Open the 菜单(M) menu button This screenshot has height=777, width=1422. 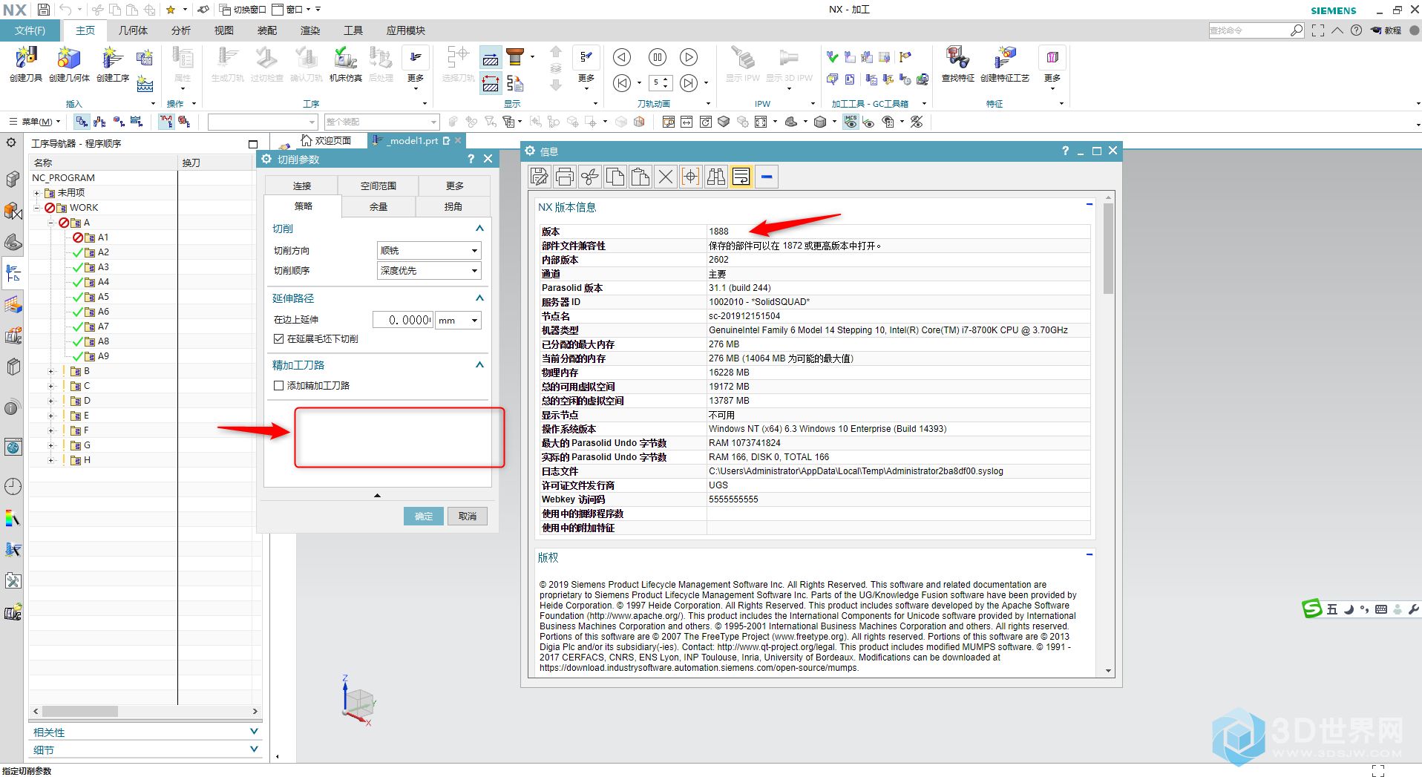[35, 122]
